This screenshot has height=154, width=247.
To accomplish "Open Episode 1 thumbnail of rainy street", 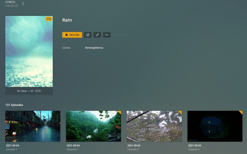I will (x=33, y=126).
